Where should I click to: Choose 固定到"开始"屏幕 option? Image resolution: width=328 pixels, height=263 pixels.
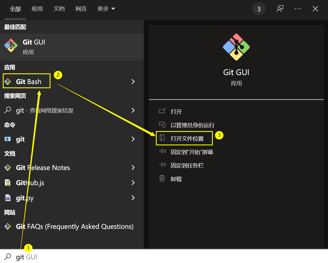click(192, 152)
